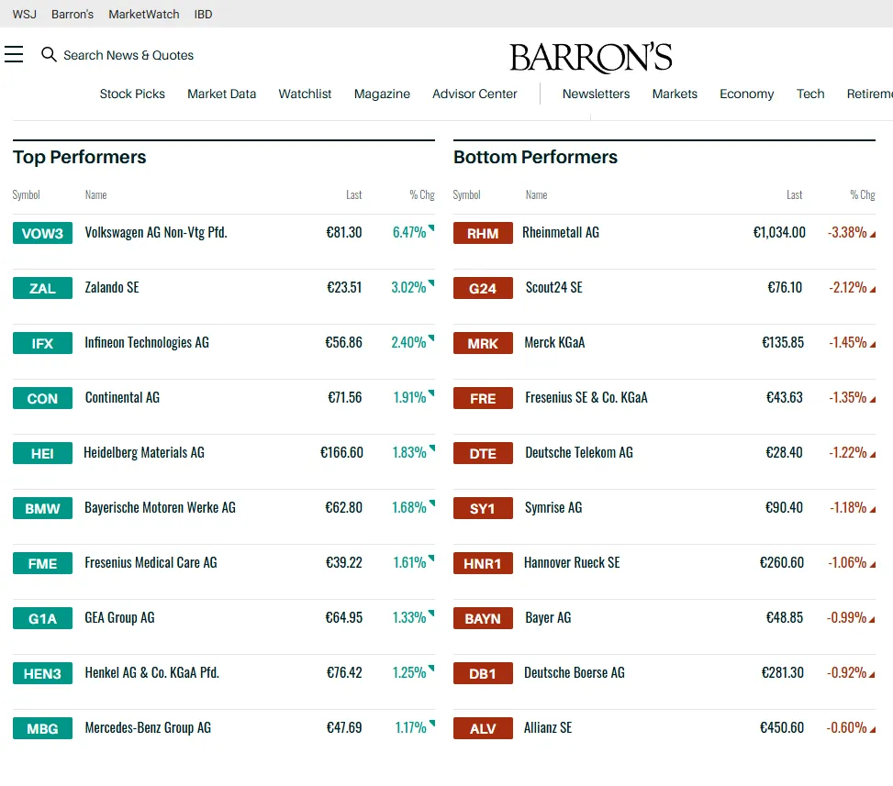
Task: Open the Market Data menu
Action: pos(221,94)
